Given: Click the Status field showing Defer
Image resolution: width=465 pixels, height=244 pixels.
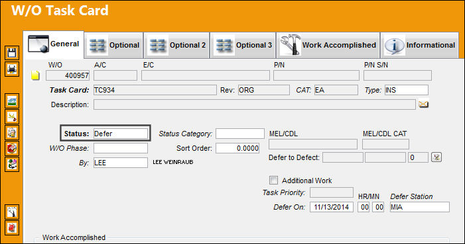Looking at the screenshot, I should (x=121, y=134).
